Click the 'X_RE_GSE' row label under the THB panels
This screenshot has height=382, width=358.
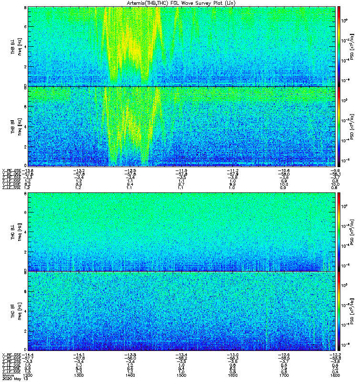click(11, 170)
